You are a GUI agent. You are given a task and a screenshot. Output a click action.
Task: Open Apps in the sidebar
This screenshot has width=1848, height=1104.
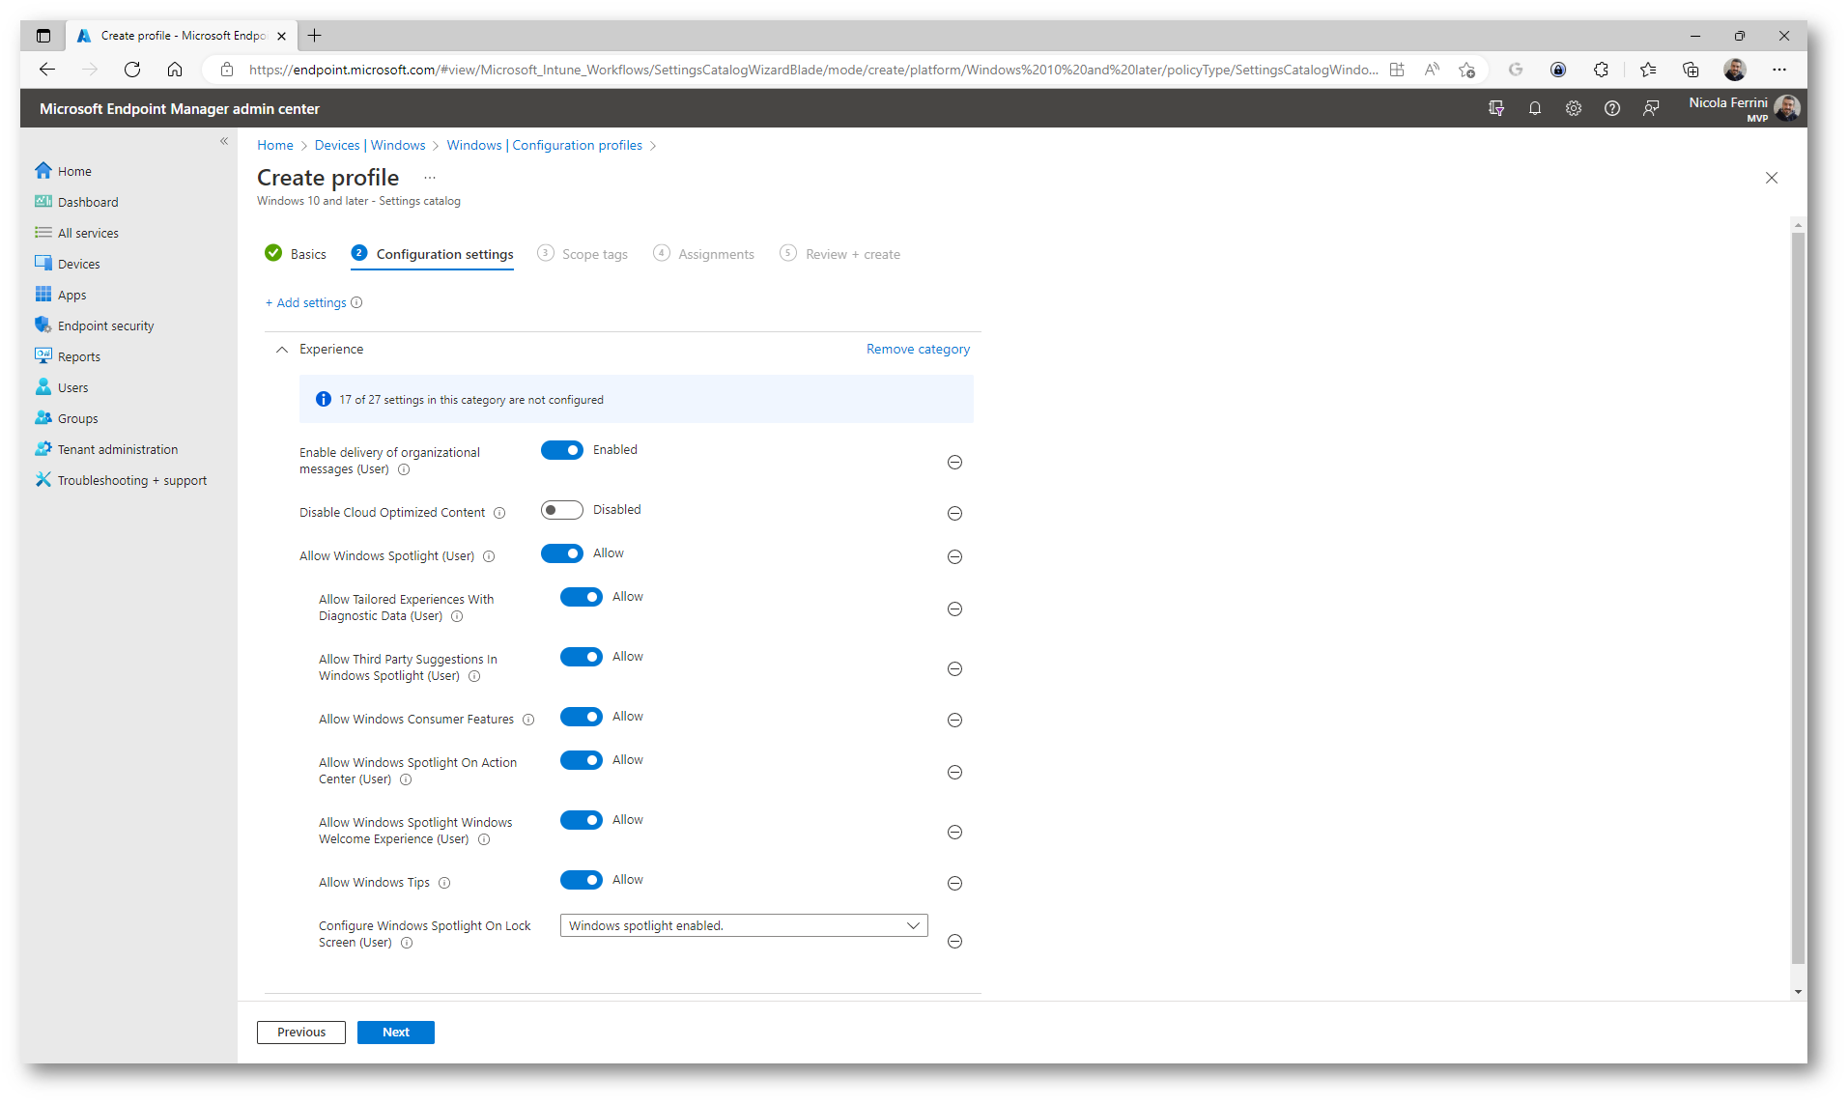click(61, 295)
